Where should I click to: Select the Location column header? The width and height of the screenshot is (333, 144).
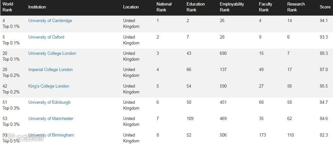[131, 7]
